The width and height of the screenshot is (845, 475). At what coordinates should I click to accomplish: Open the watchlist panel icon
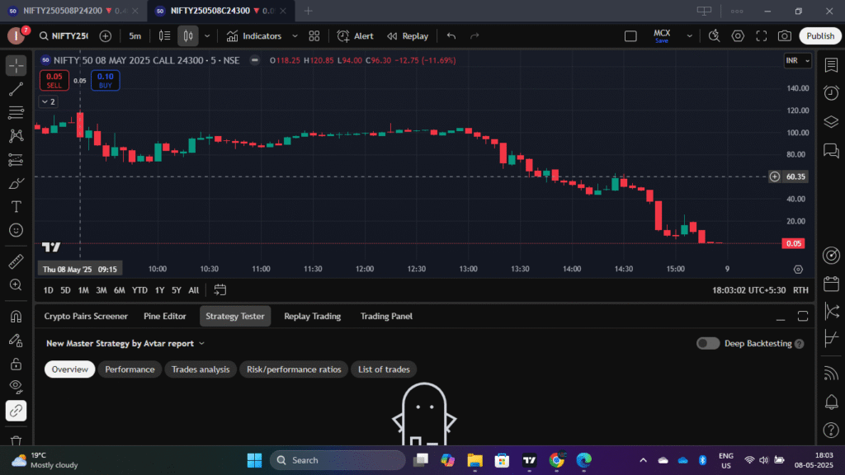[831, 65]
